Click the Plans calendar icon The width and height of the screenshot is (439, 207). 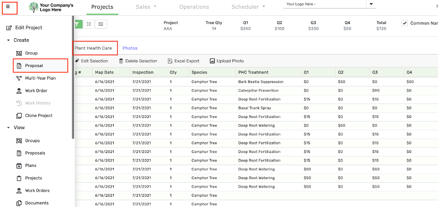tap(19, 166)
